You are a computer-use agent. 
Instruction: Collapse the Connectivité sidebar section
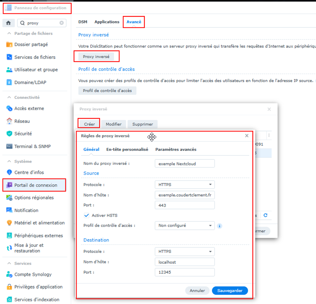coord(9,97)
